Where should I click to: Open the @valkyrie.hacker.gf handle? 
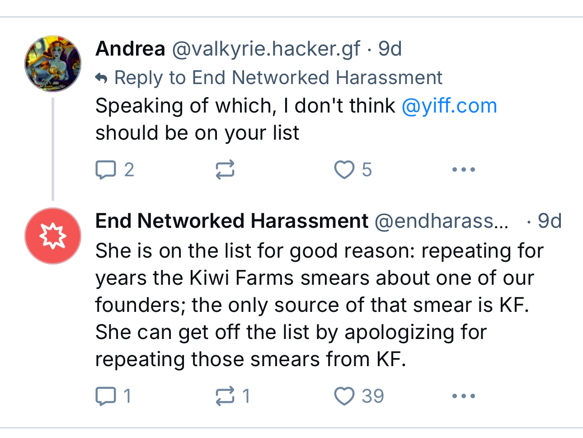266,49
